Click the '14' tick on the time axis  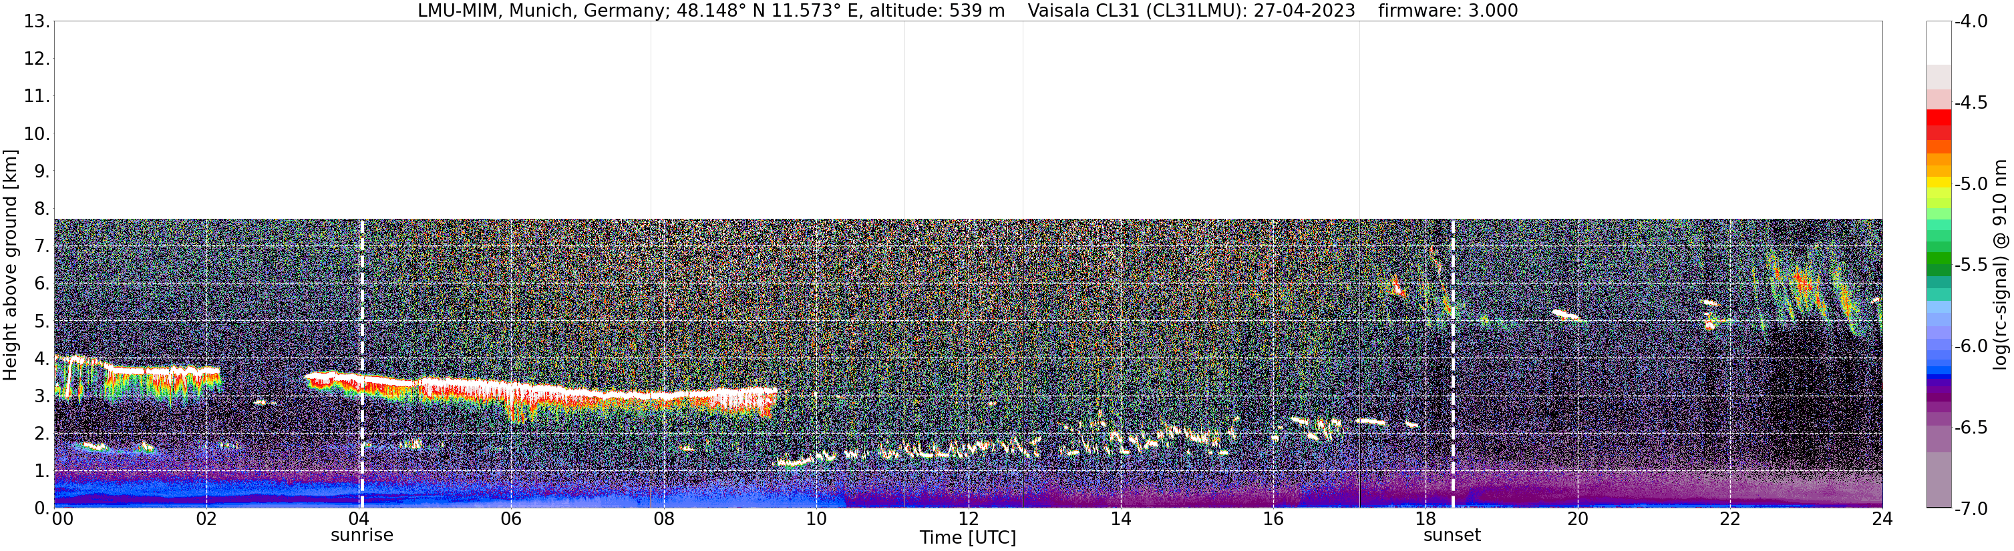coord(1121,518)
